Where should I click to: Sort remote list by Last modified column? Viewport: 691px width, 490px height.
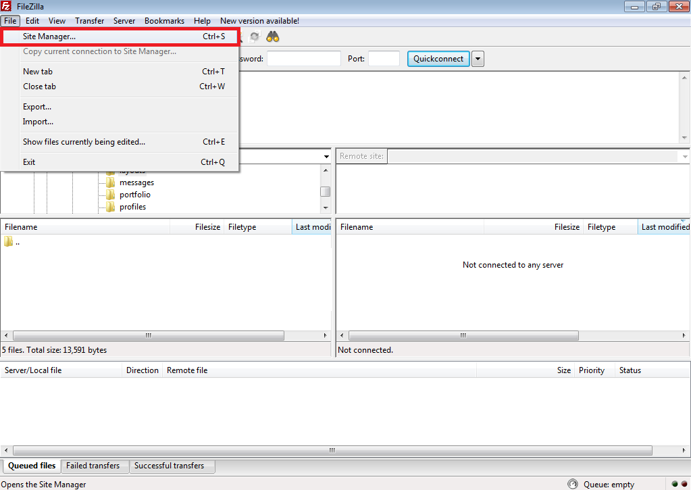tap(664, 227)
